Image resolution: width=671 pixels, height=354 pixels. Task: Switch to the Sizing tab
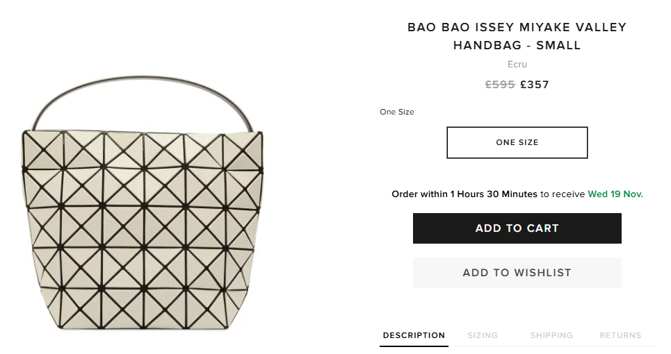[x=483, y=335]
